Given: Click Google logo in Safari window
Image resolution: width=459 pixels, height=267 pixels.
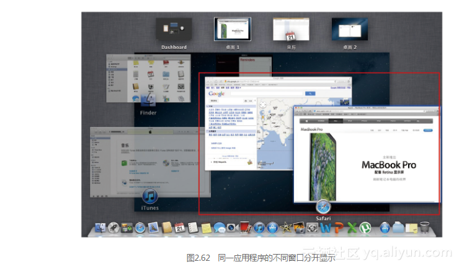Looking at the screenshot, I should 216,94.
